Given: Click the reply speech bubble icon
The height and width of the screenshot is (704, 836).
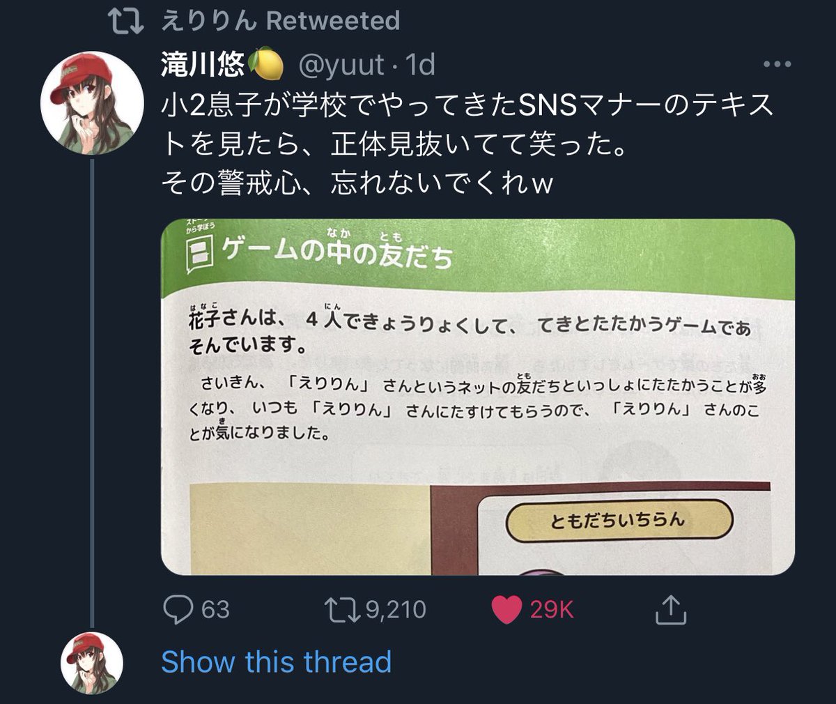Looking at the screenshot, I should coord(178,609).
